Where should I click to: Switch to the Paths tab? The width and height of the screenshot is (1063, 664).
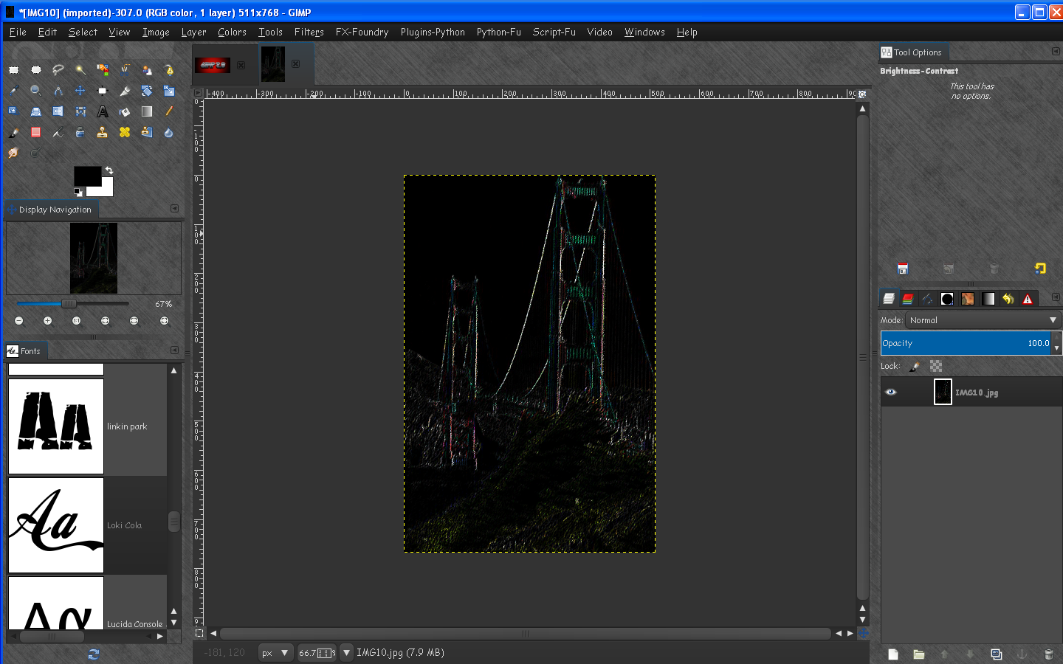(x=927, y=299)
